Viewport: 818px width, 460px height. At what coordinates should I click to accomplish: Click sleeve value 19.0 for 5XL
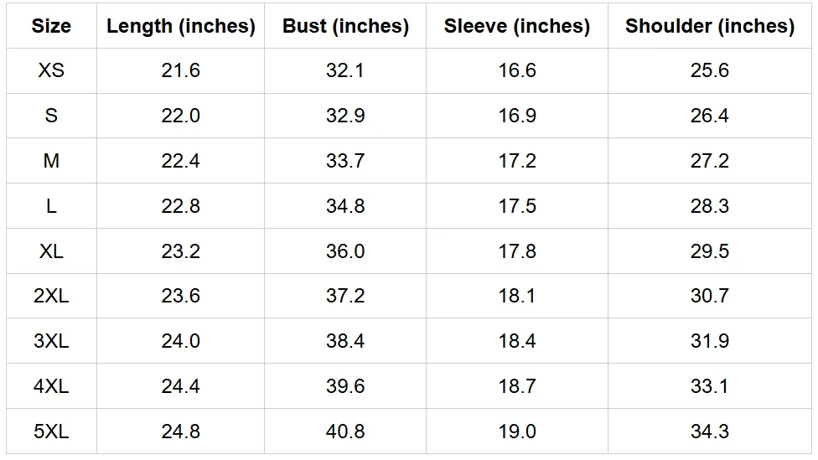517,432
